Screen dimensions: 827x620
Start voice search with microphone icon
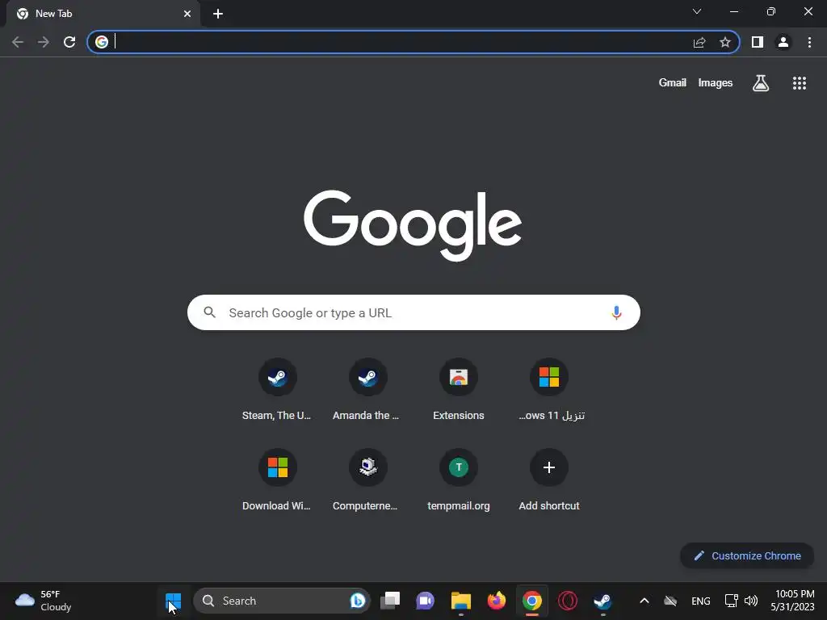(x=616, y=312)
